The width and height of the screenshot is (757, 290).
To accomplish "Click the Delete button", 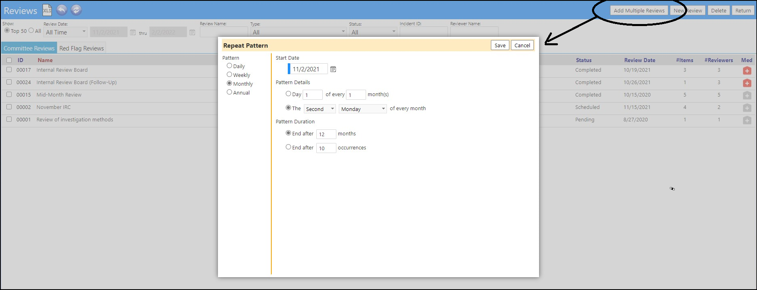I will click(x=718, y=10).
